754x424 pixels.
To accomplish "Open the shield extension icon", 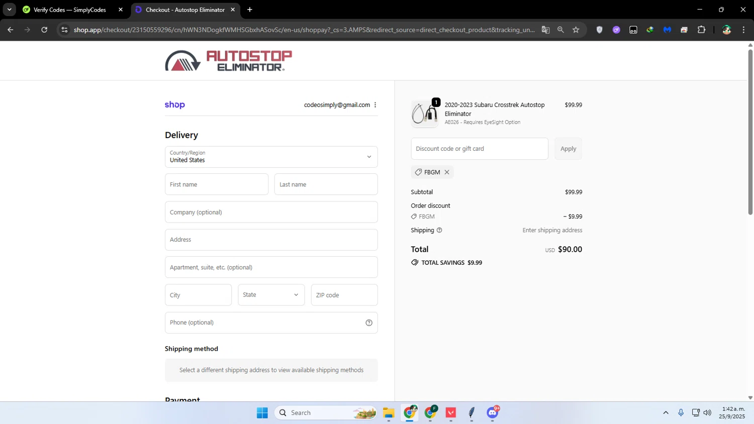I will pyautogui.click(x=599, y=30).
